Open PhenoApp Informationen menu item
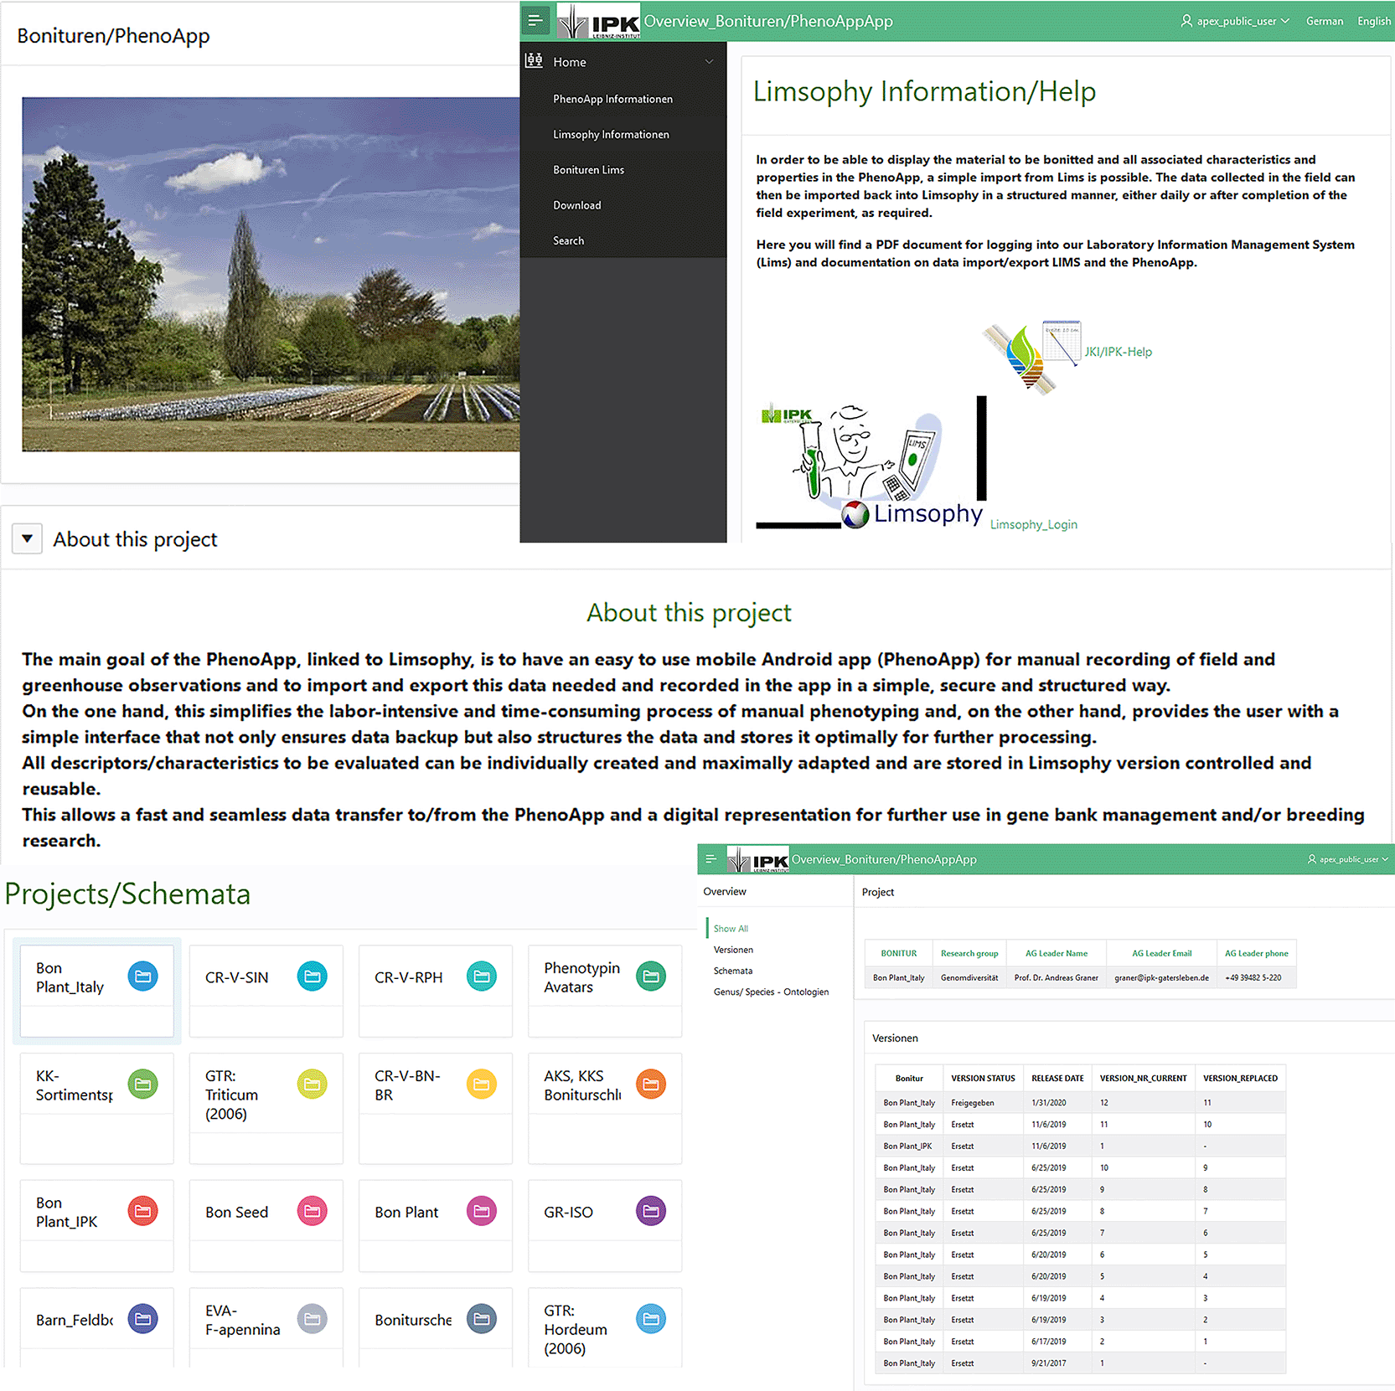1395x1391 pixels. 612,99
